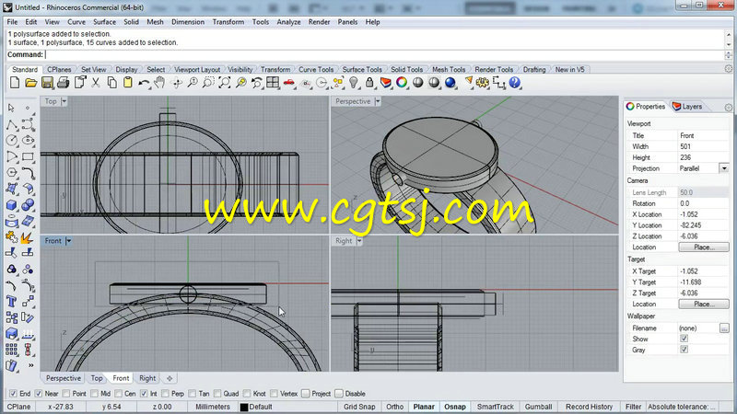Screen dimensions: 737x414
Task: Switch to the Layers panel tab
Action: [687, 107]
